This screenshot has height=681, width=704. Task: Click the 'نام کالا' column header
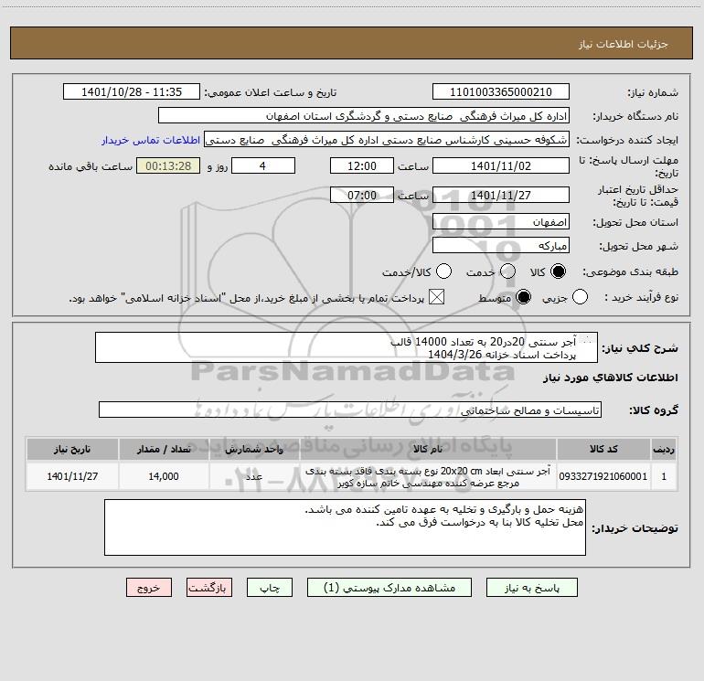pyautogui.click(x=428, y=449)
